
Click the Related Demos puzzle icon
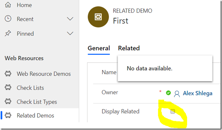8,115
